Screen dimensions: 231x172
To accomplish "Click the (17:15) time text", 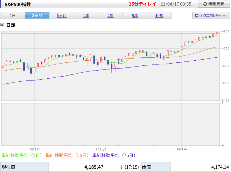I will coord(132,167).
